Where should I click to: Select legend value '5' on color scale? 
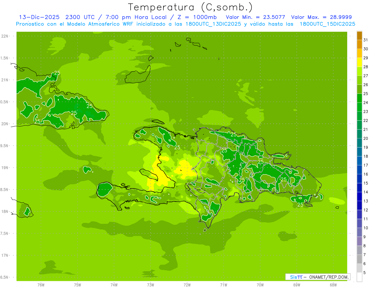[x=365, y=272]
